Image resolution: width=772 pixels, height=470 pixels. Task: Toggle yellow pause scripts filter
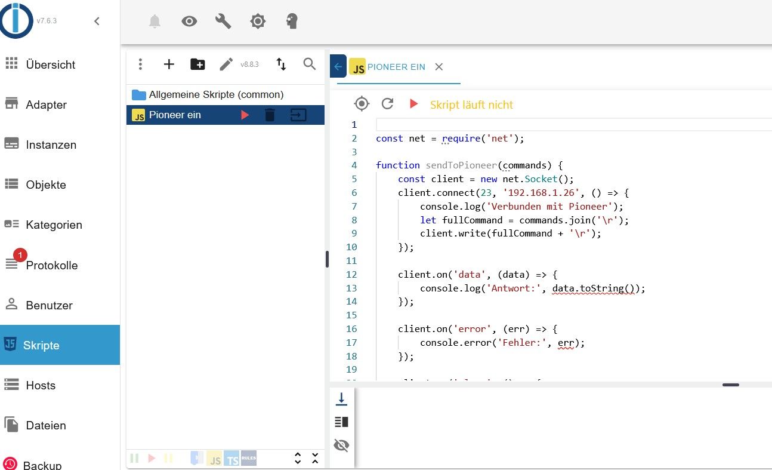click(x=168, y=458)
